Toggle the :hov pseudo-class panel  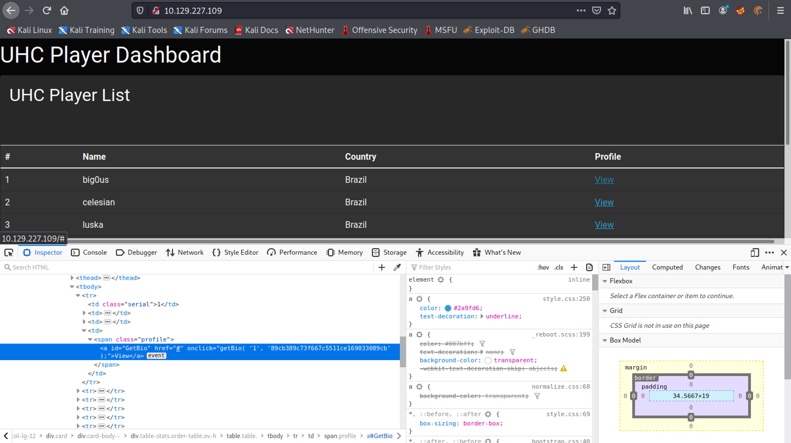pyautogui.click(x=543, y=268)
